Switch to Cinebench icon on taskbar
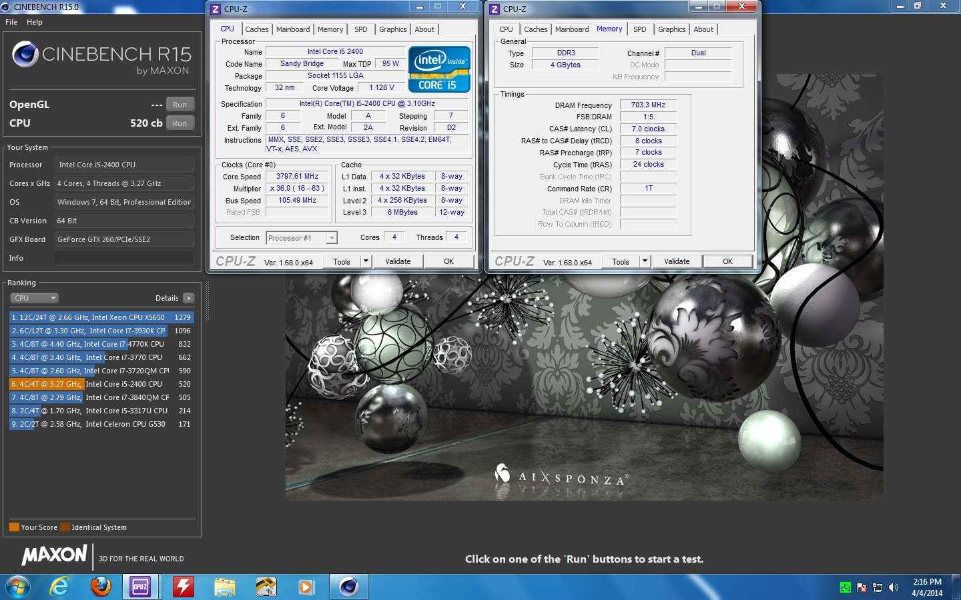 (x=348, y=587)
